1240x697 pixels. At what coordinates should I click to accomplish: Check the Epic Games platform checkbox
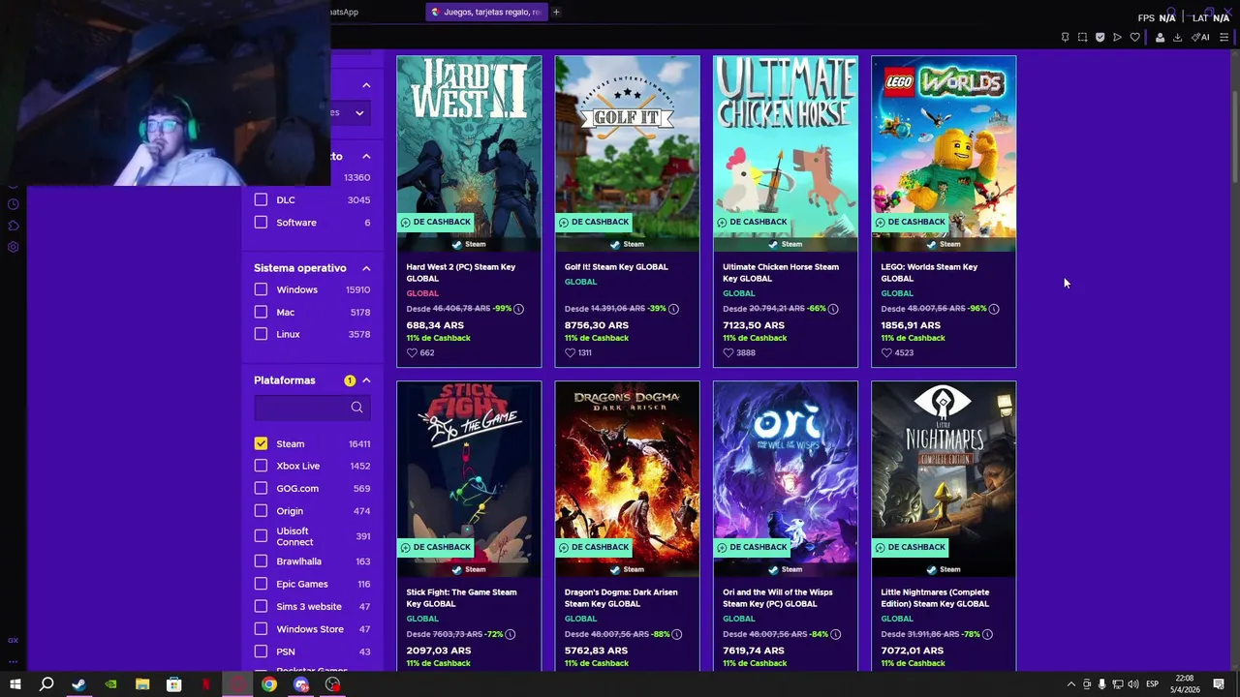point(261,584)
